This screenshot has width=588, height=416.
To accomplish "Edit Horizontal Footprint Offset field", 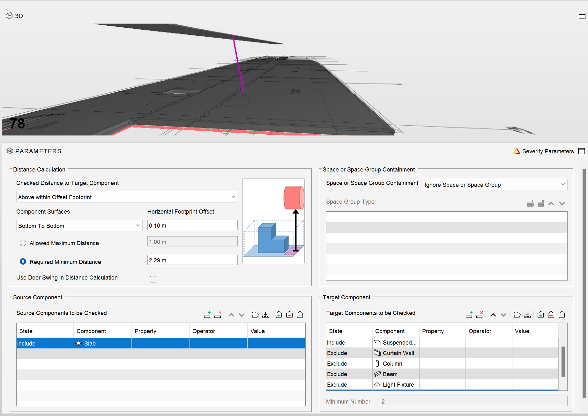I will (192, 225).
